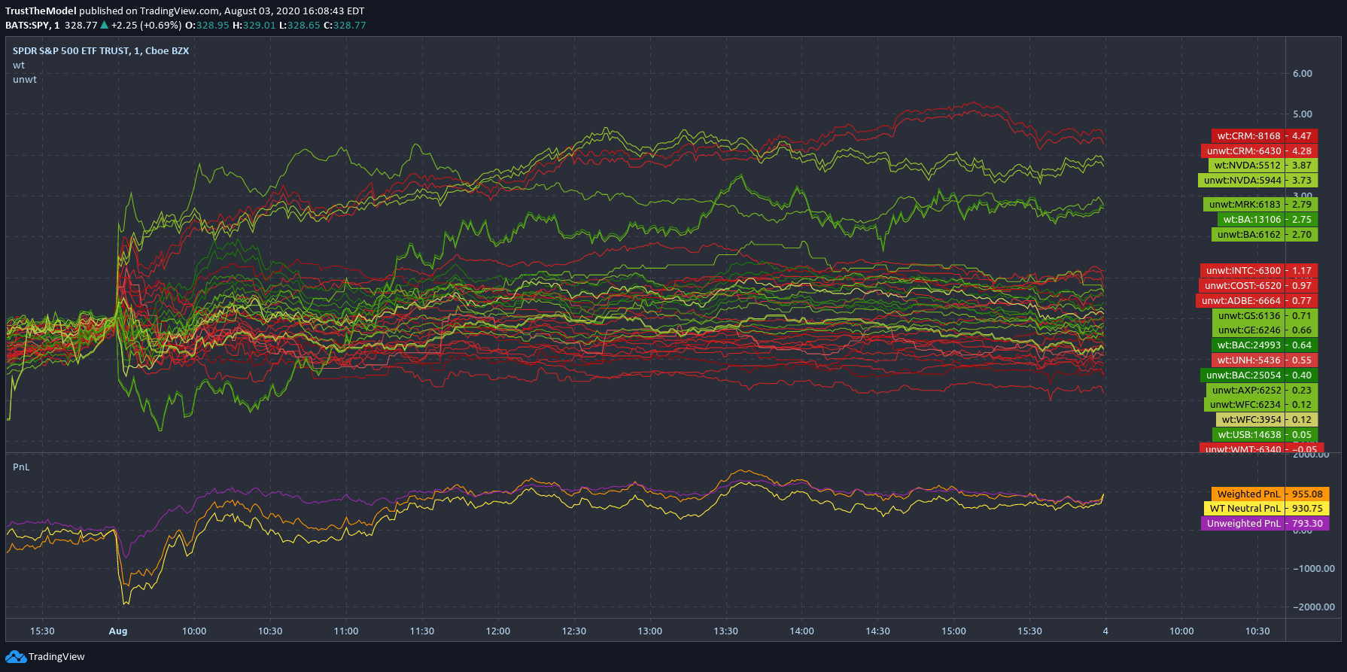Click the wt:USB:14638 price label
The width and height of the screenshot is (1347, 672).
(x=1265, y=435)
